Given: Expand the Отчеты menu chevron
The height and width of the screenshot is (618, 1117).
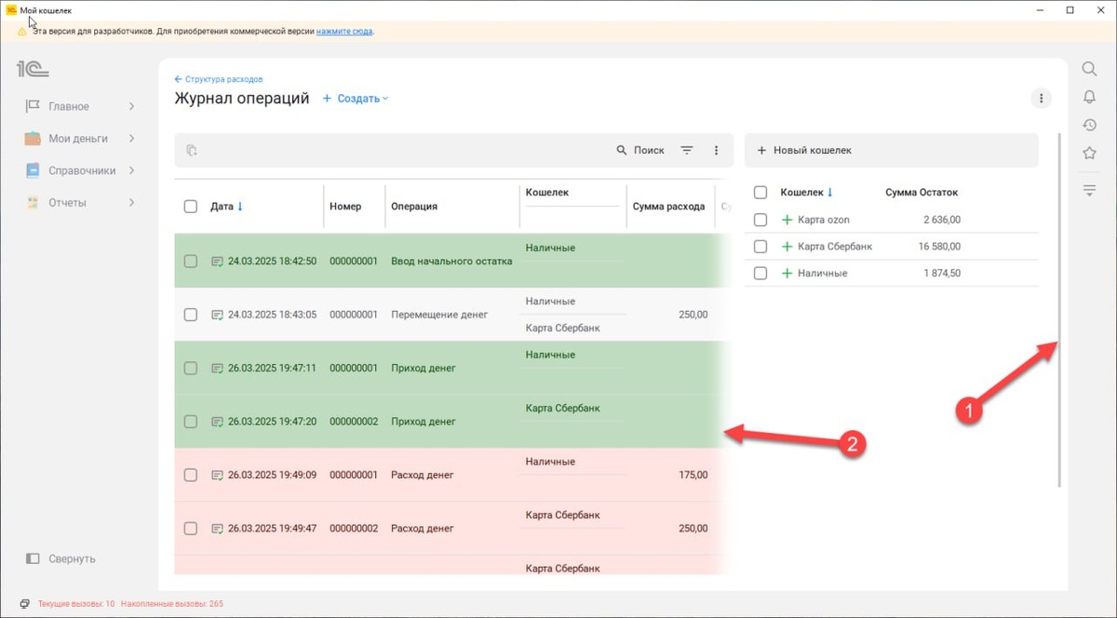Looking at the screenshot, I should [x=131, y=203].
